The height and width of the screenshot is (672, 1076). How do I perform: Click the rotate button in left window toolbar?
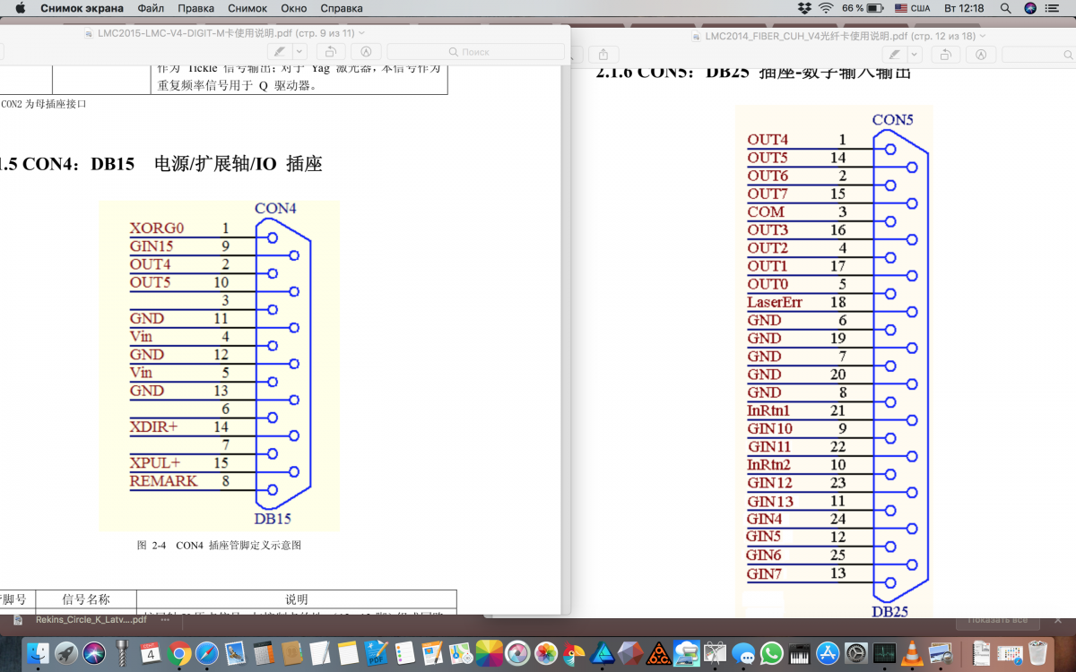point(330,52)
